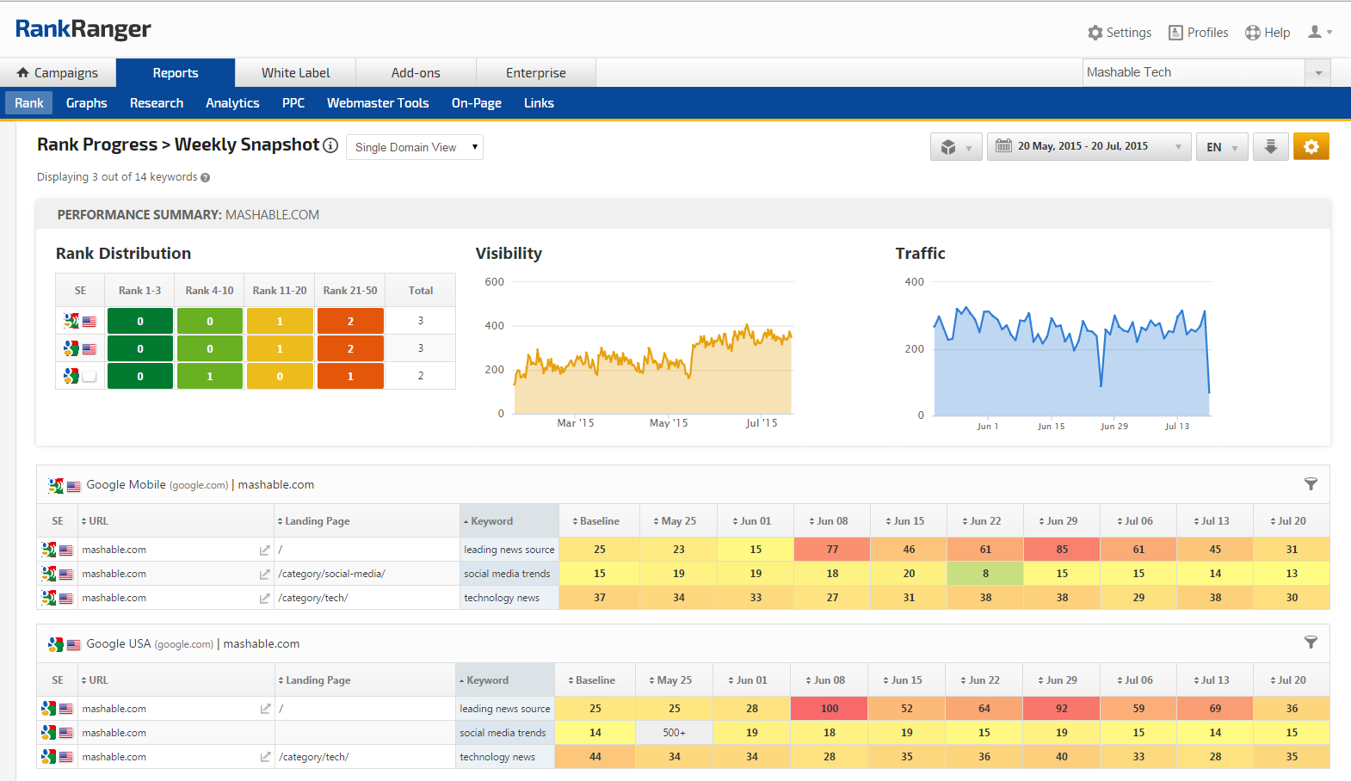Click the info icon beside Weekly Snapshot

(x=330, y=145)
